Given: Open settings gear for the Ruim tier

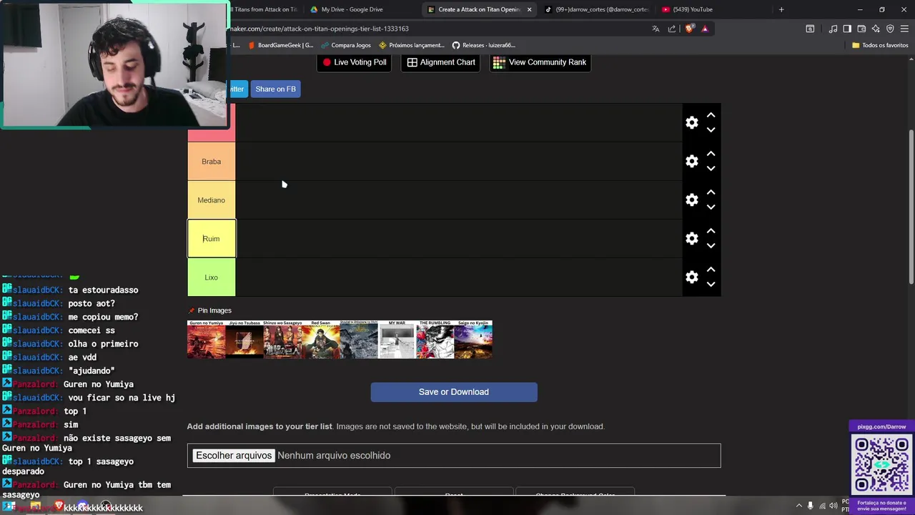Looking at the screenshot, I should coord(691,239).
